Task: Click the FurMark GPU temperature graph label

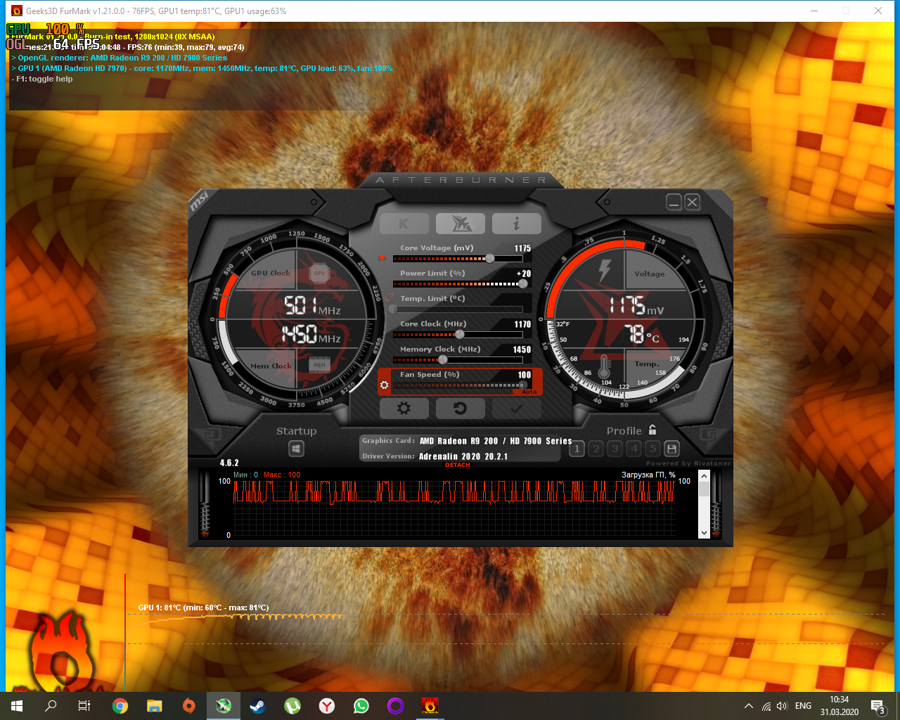Action: tap(204, 607)
